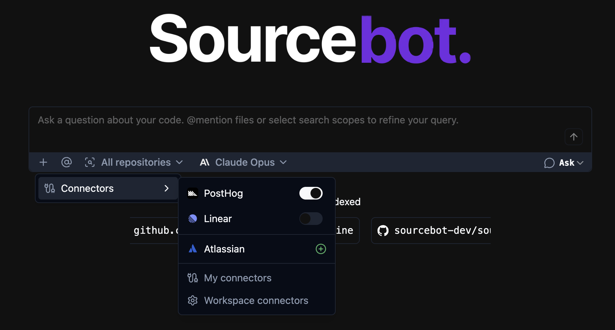Open the Ask mode dropdown
615x330 pixels.
(x=564, y=163)
